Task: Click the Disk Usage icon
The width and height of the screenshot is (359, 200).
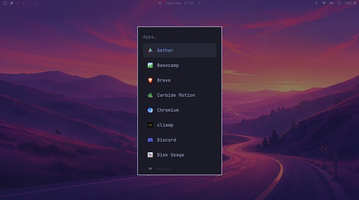Action: (150, 155)
